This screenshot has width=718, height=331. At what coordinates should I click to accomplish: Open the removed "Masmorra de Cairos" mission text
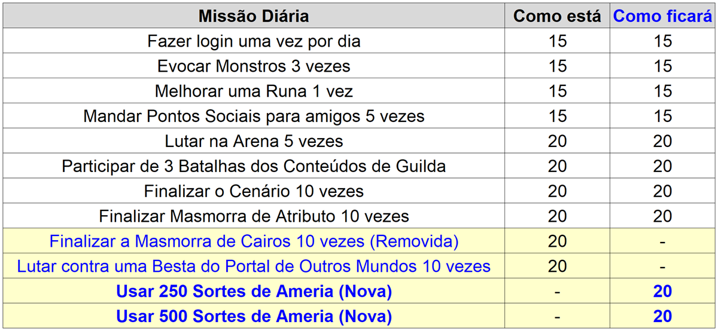[x=254, y=241]
